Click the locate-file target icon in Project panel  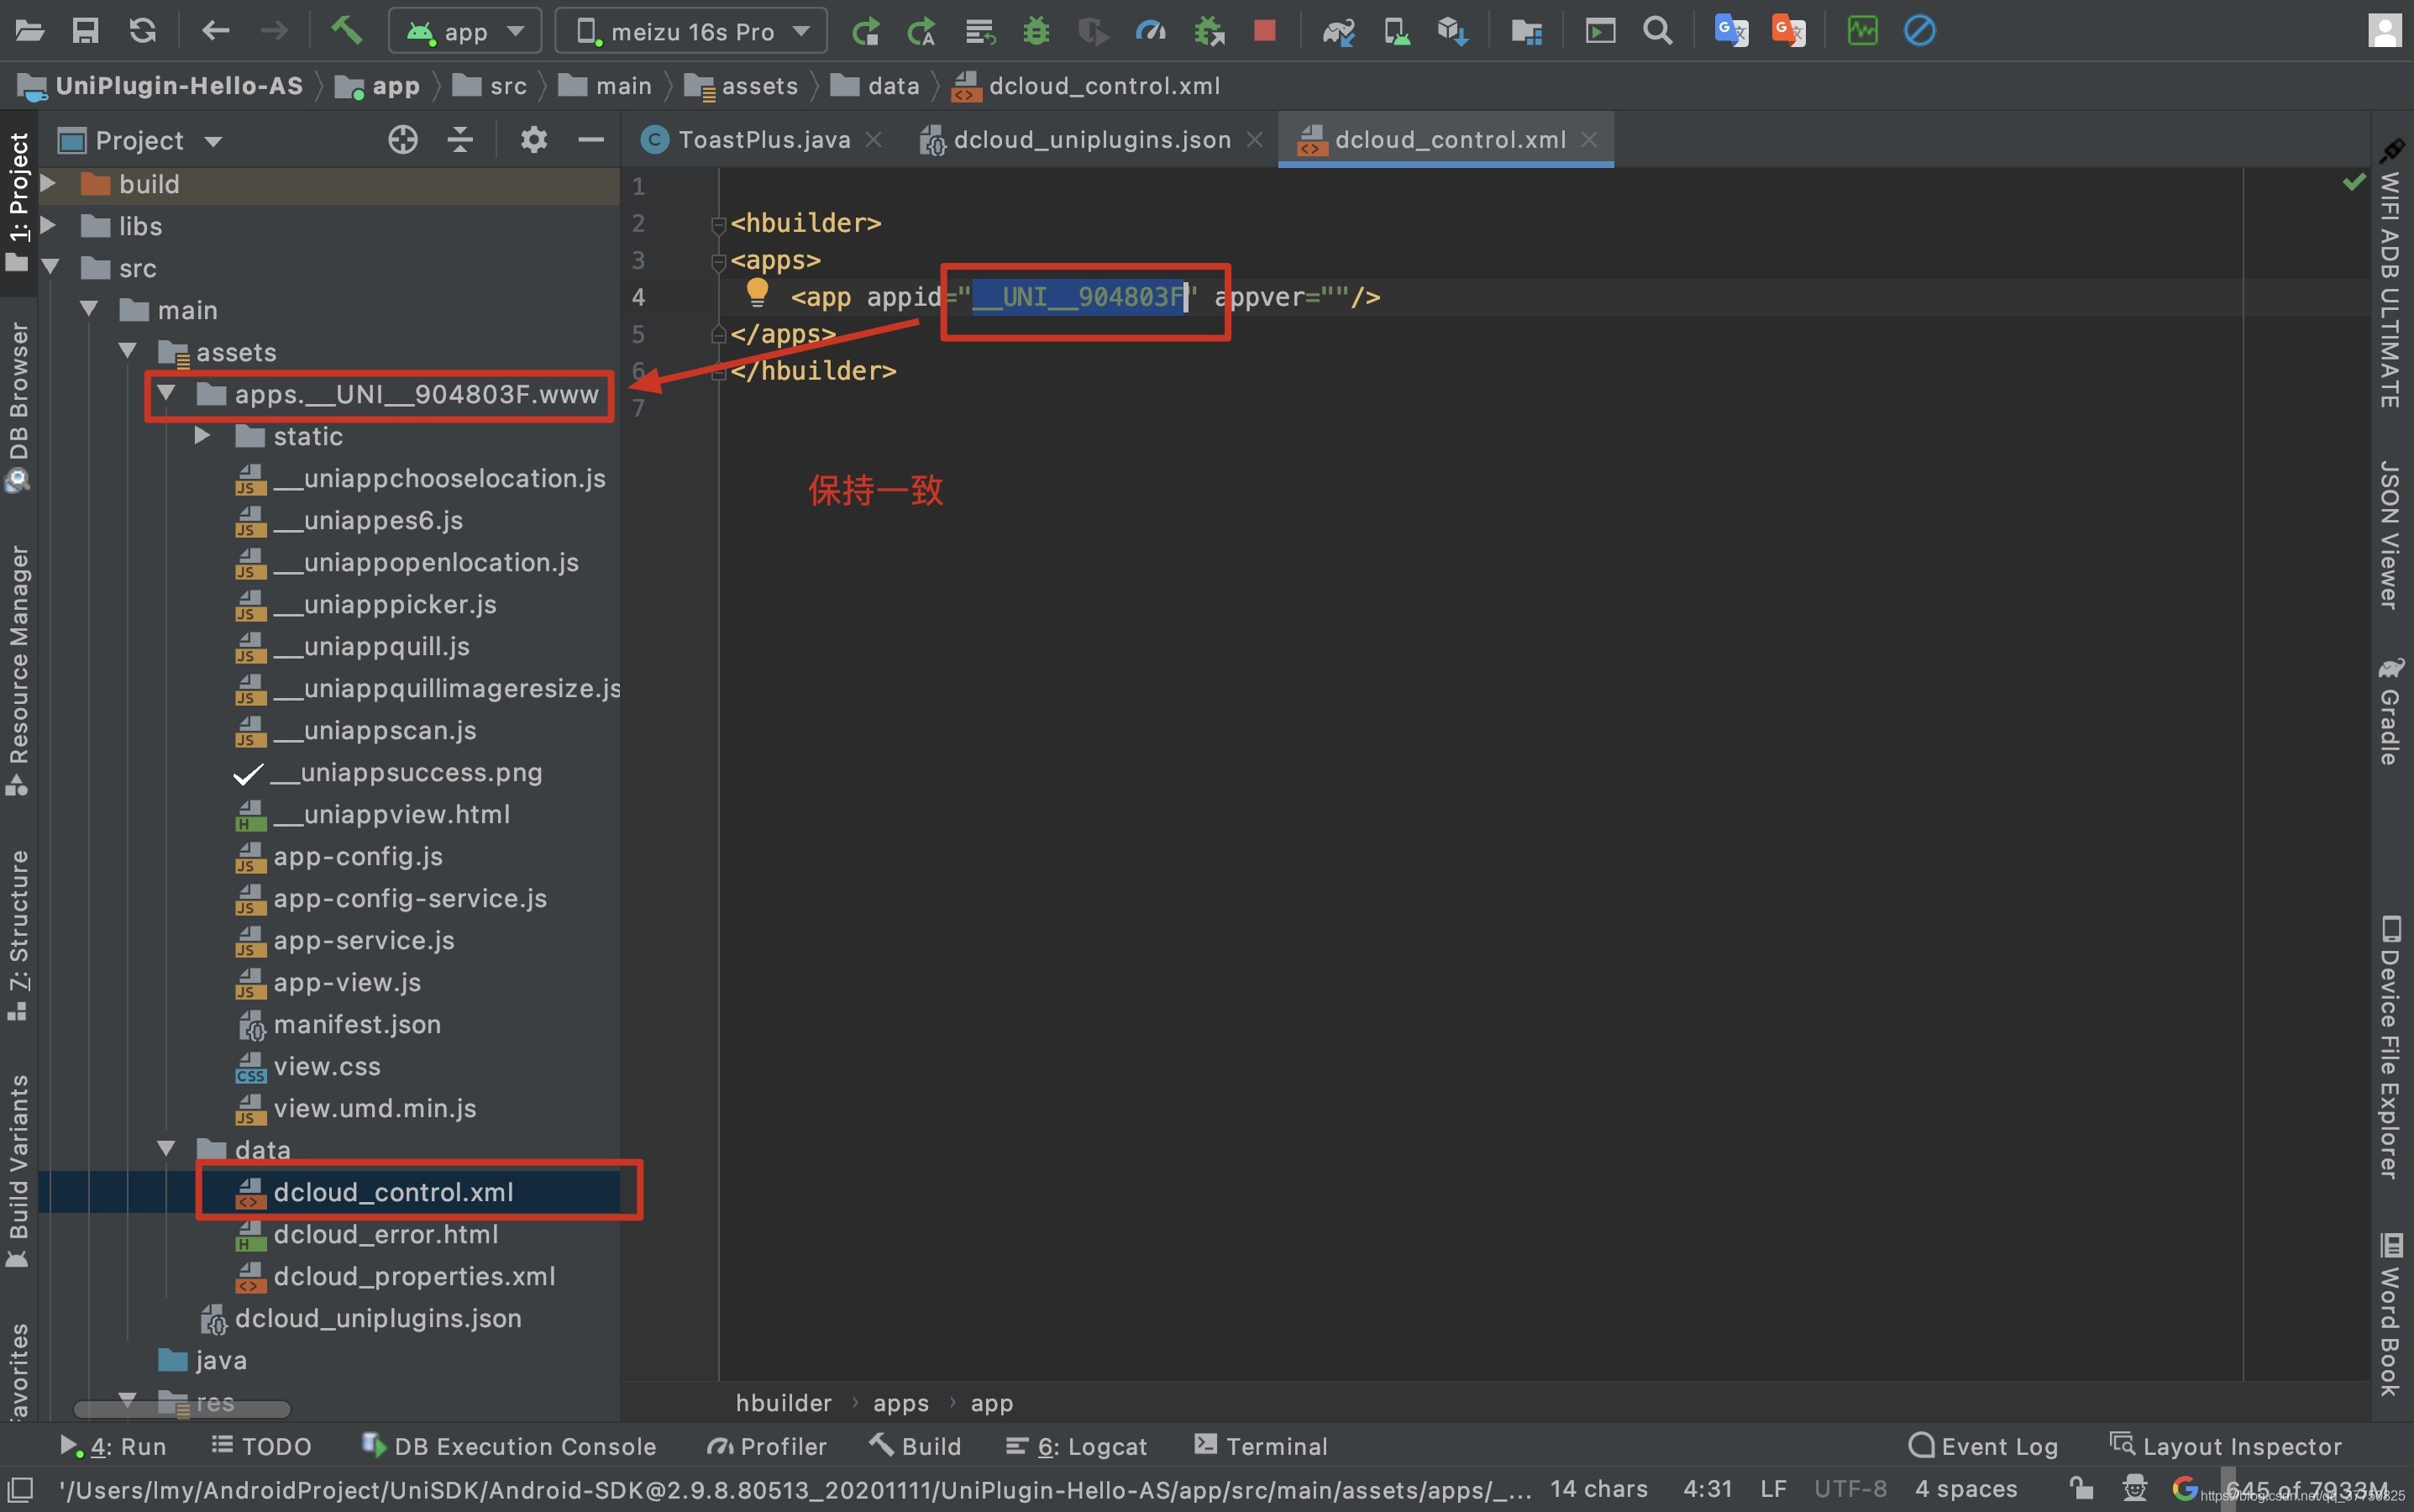(x=402, y=140)
